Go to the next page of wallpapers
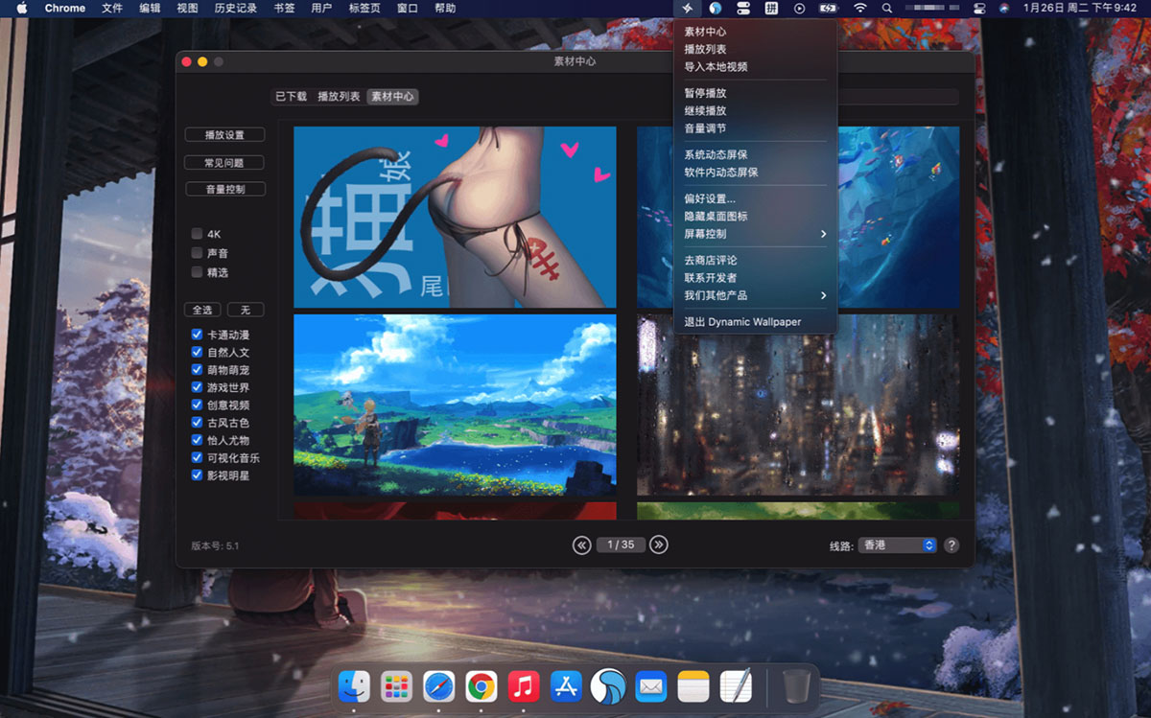1151x718 pixels. [x=658, y=544]
